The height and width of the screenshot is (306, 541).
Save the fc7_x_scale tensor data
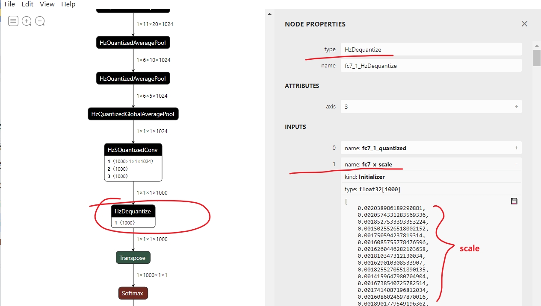click(514, 201)
